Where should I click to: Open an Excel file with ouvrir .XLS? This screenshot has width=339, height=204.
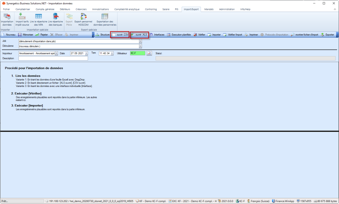click(x=139, y=35)
